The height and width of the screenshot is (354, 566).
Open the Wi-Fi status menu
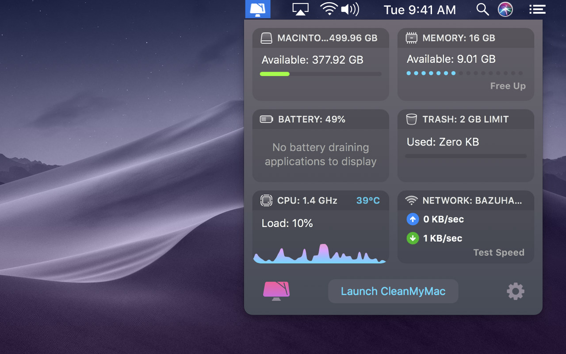[329, 9]
